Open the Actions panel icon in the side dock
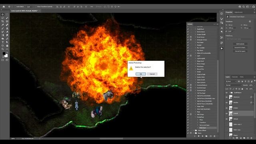 [222, 48]
